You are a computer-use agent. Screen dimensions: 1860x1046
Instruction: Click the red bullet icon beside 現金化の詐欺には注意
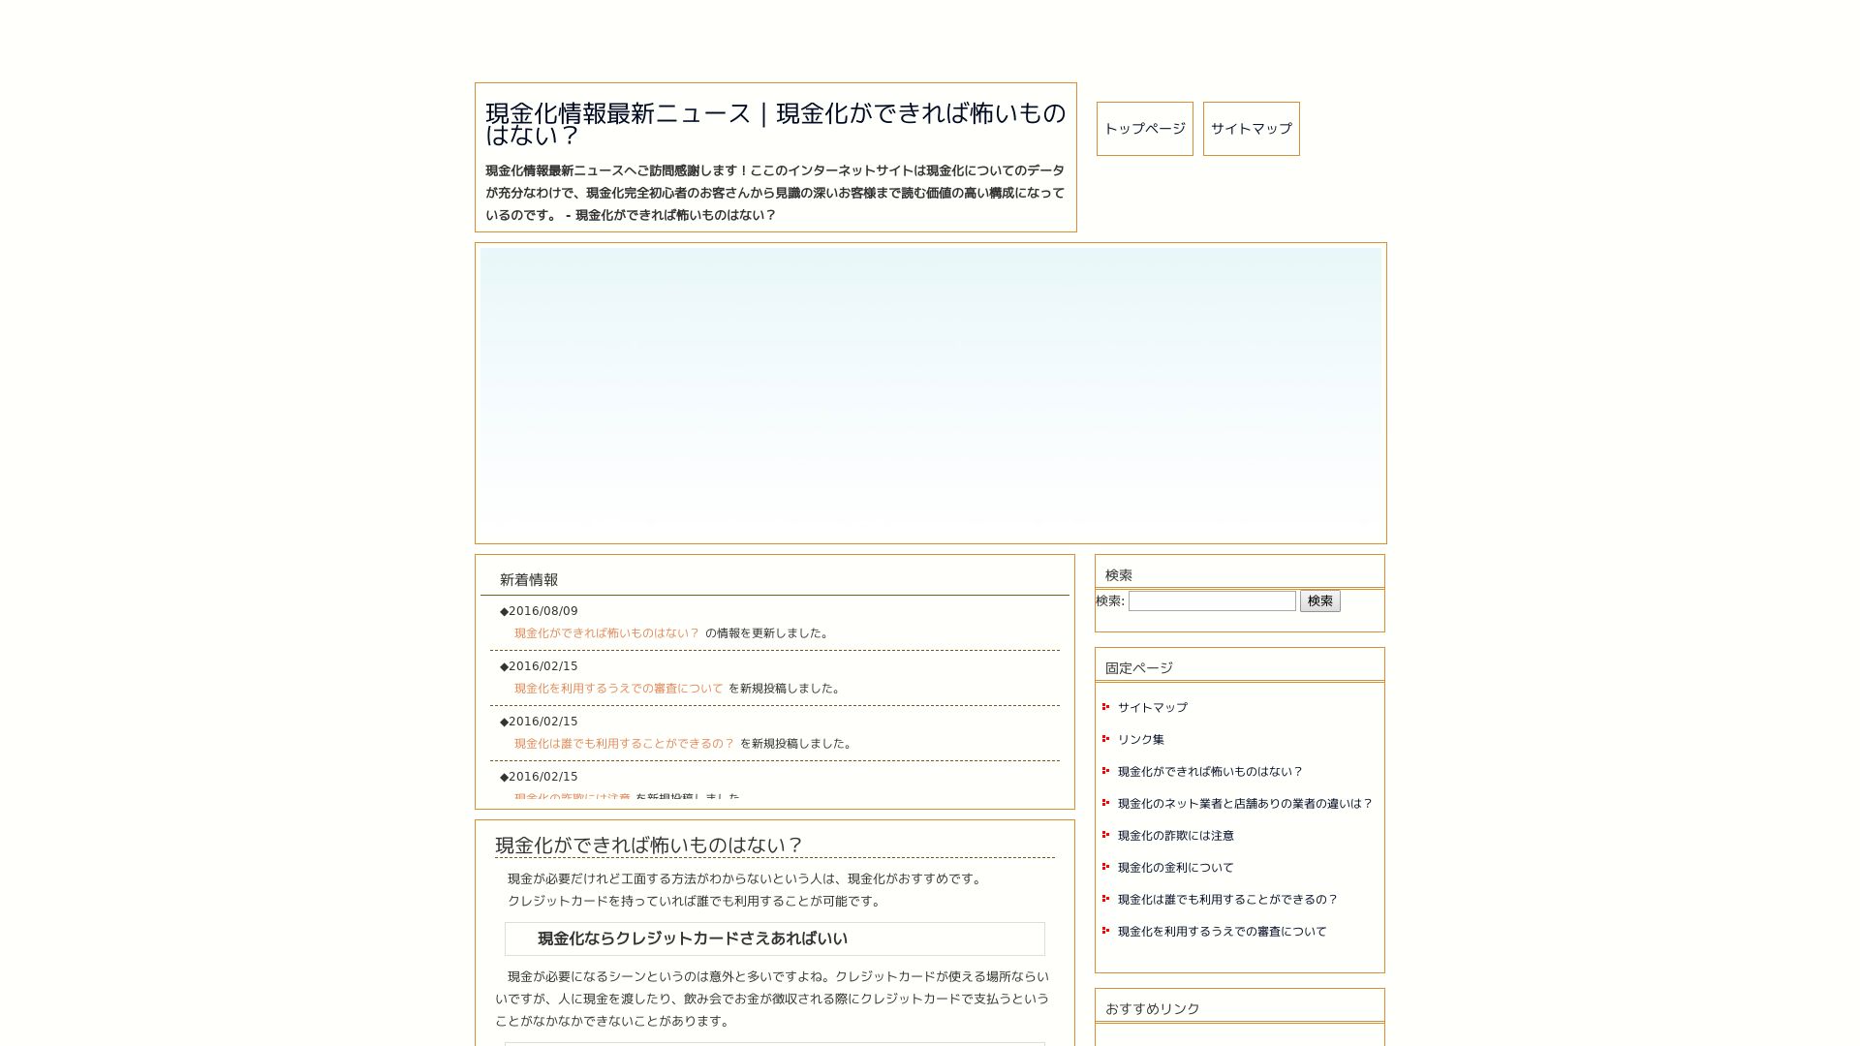(x=1105, y=835)
